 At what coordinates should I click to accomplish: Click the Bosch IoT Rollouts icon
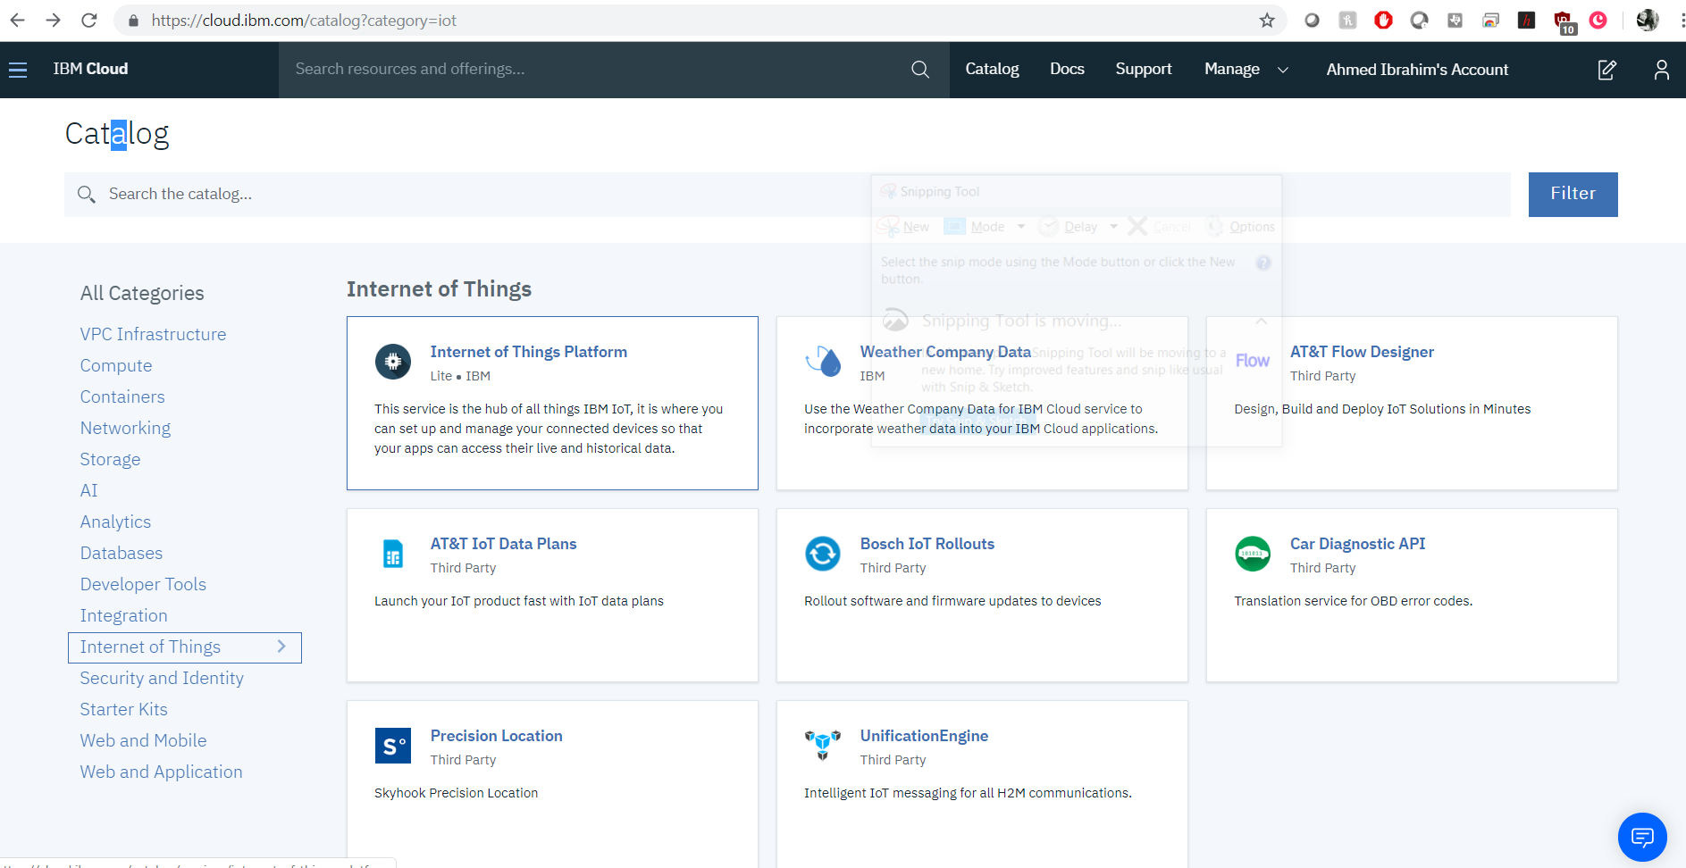822,554
